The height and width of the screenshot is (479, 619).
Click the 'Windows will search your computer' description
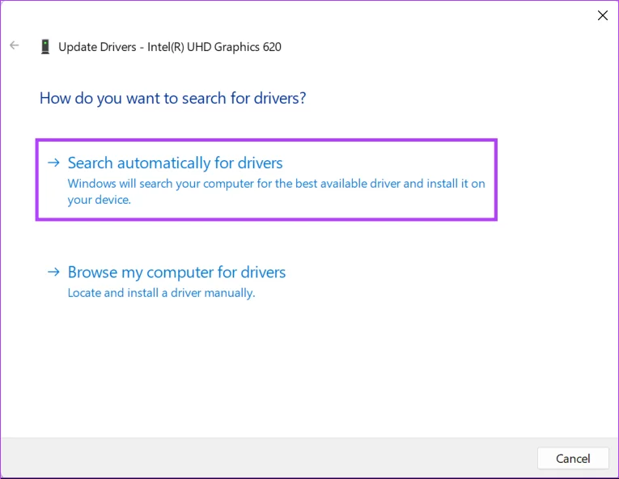tap(277, 192)
